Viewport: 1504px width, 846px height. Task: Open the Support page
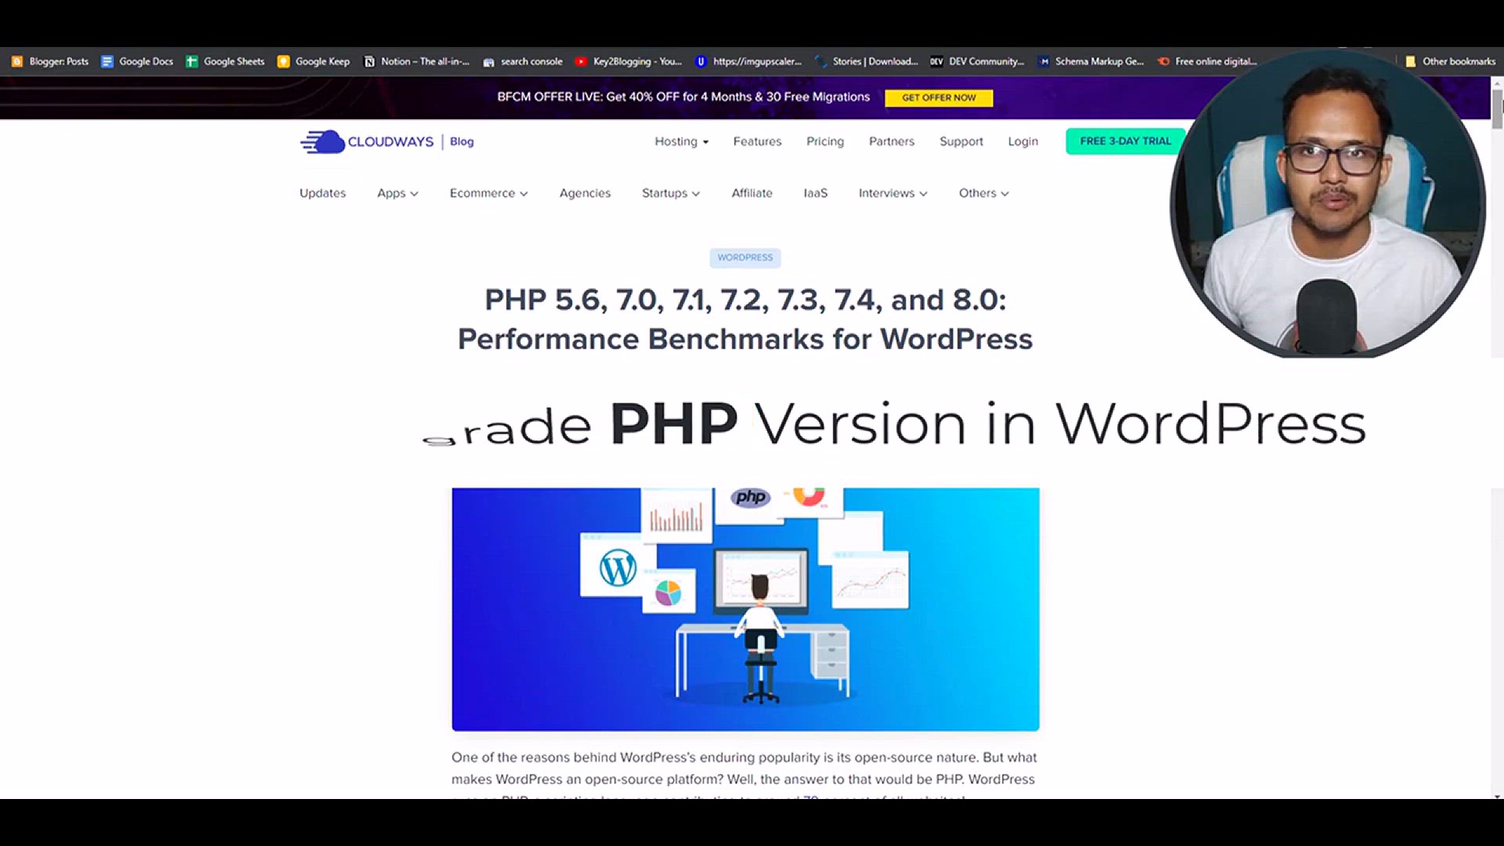(961, 142)
